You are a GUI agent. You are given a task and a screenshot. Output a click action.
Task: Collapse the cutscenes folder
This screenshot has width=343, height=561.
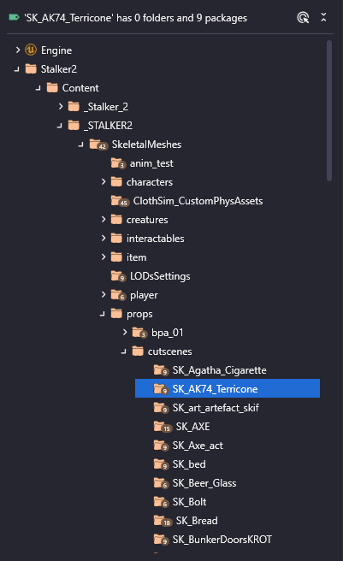tap(124, 351)
